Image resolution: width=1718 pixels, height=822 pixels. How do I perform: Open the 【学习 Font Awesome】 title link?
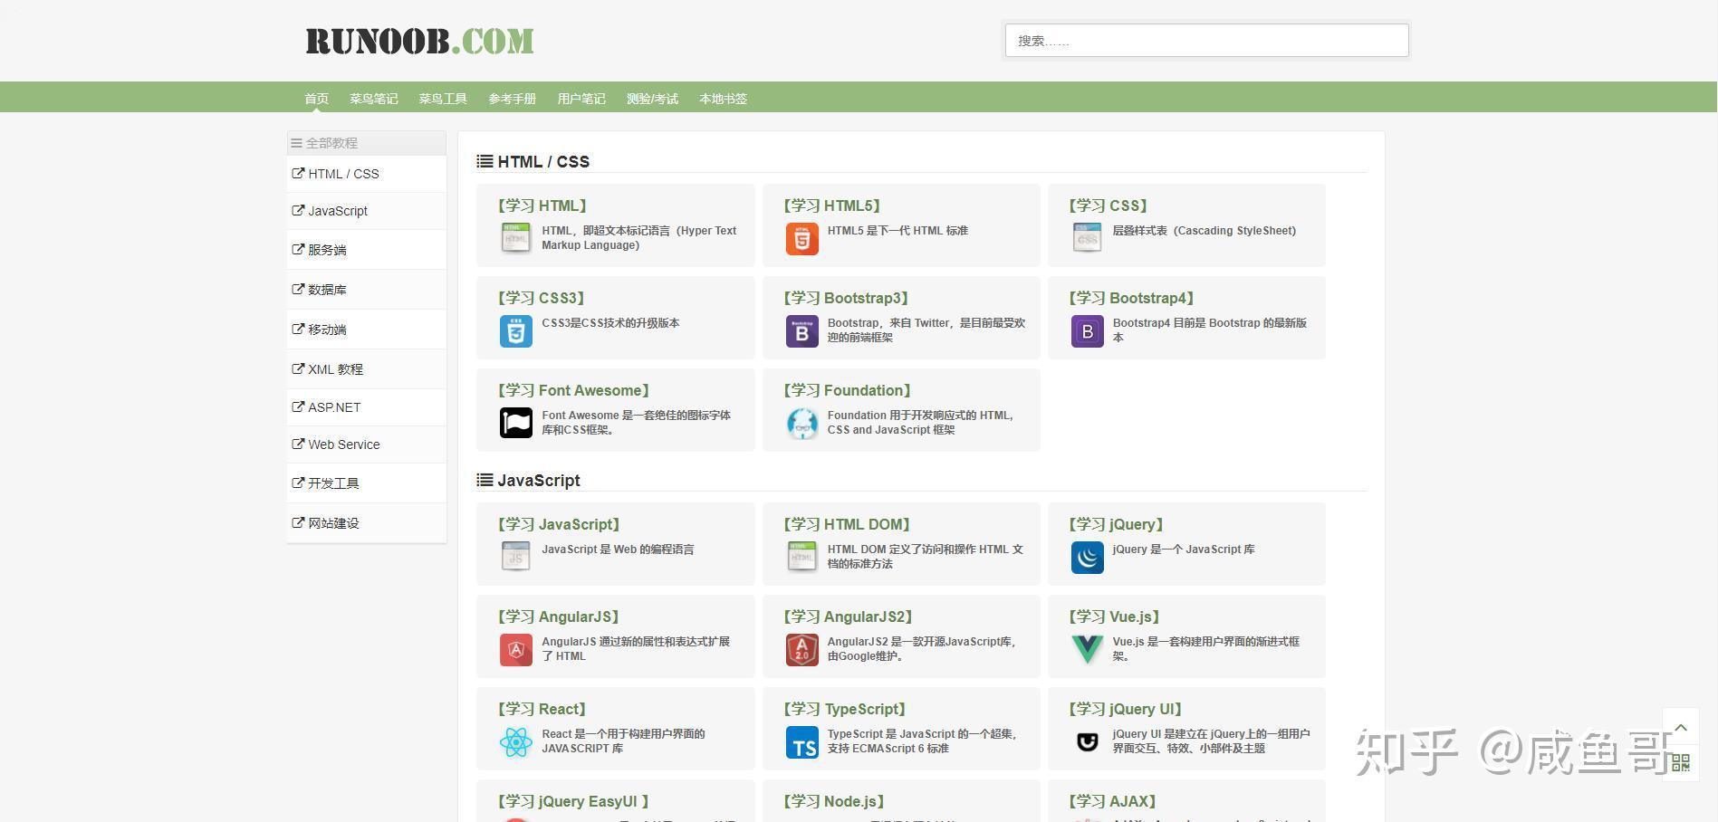tap(573, 390)
